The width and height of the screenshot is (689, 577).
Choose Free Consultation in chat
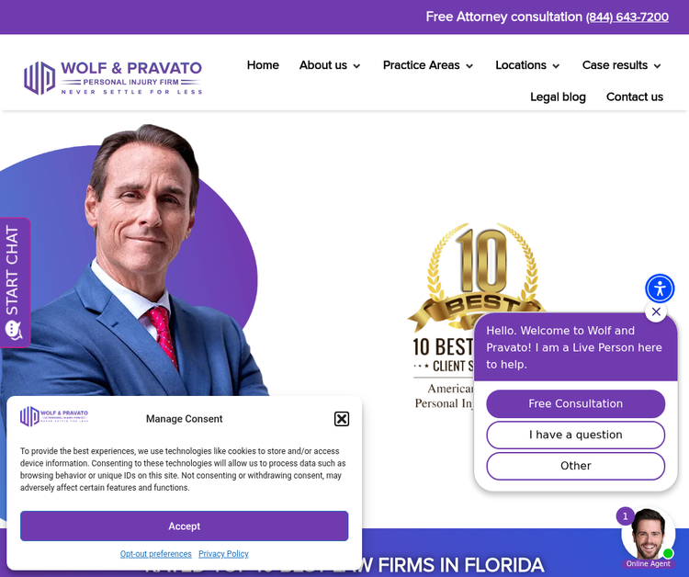click(576, 403)
